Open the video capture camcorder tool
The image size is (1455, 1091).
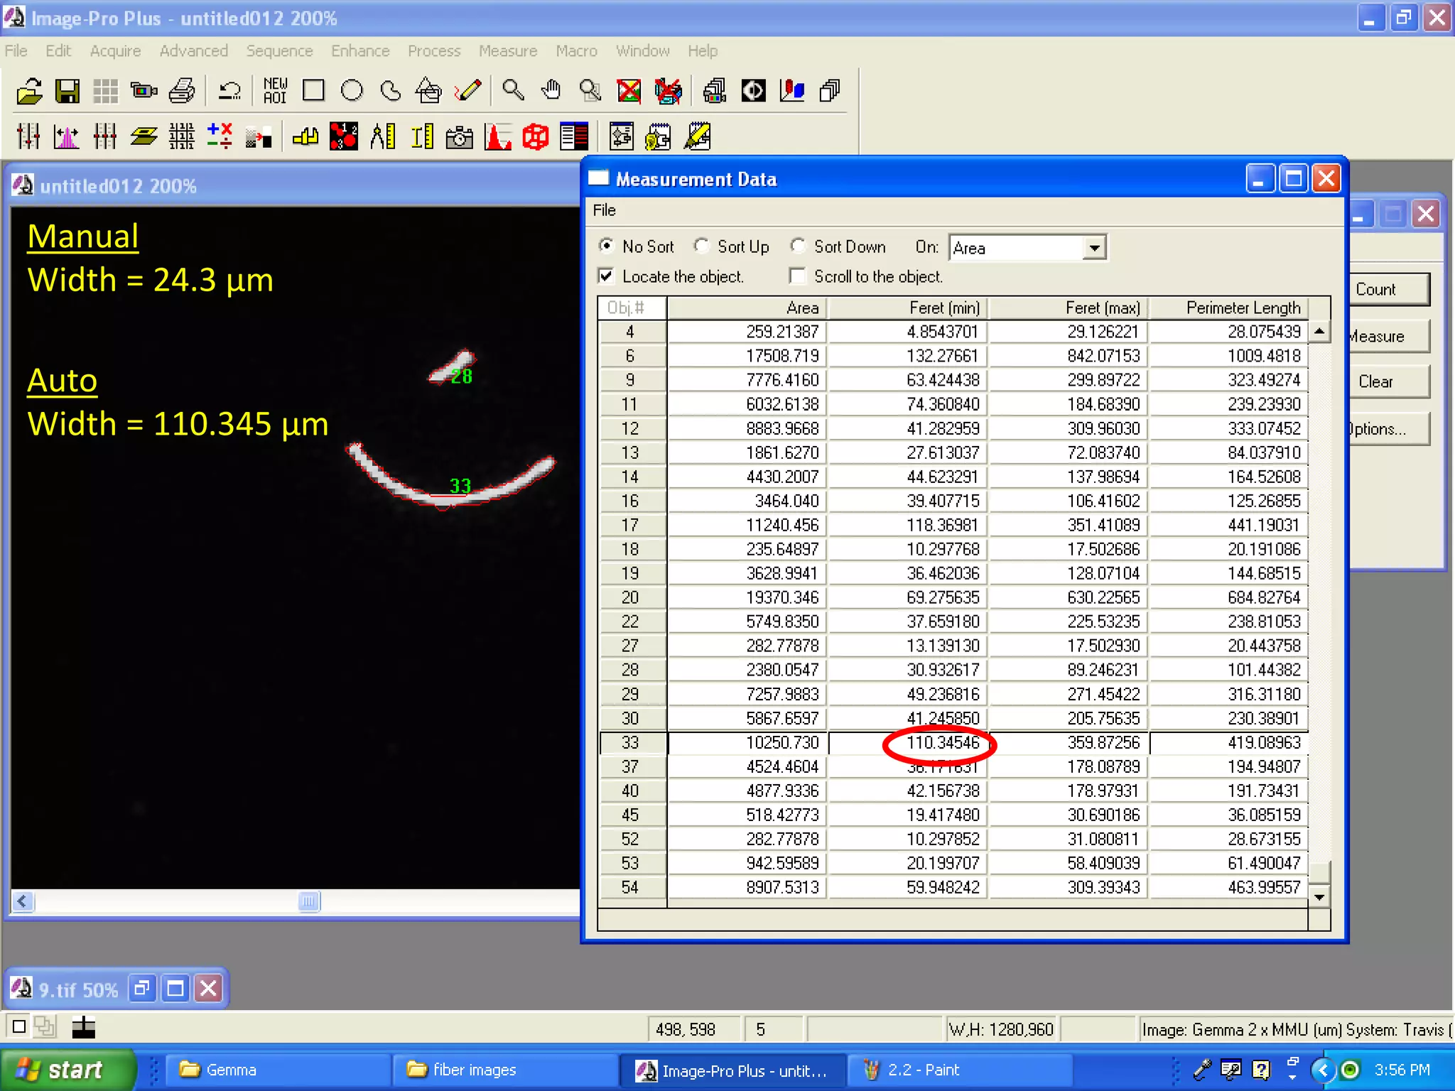coord(144,91)
